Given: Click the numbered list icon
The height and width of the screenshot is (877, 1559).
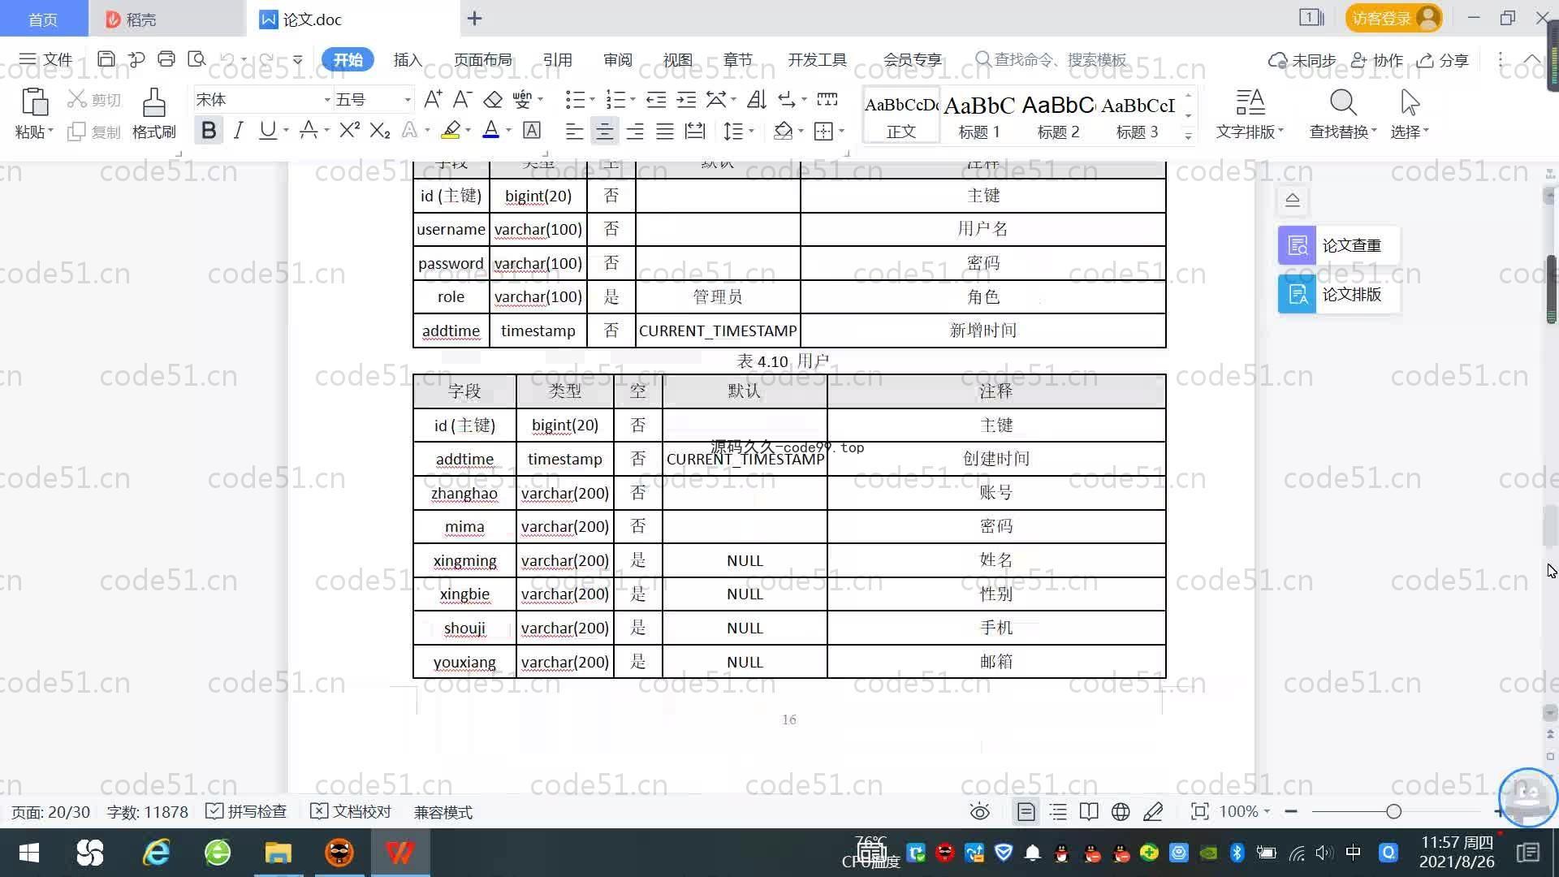Looking at the screenshot, I should click(615, 100).
